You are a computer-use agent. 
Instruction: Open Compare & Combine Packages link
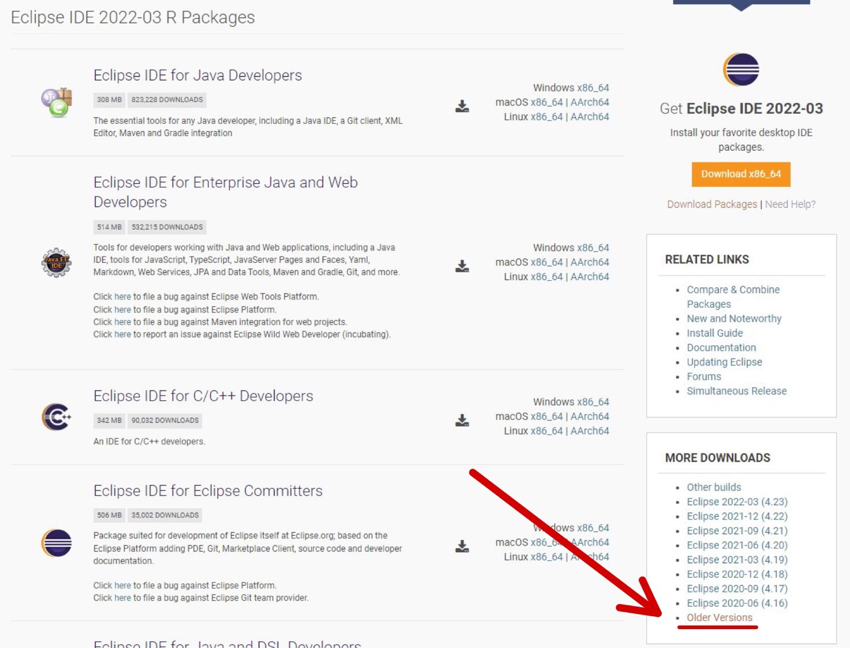733,297
